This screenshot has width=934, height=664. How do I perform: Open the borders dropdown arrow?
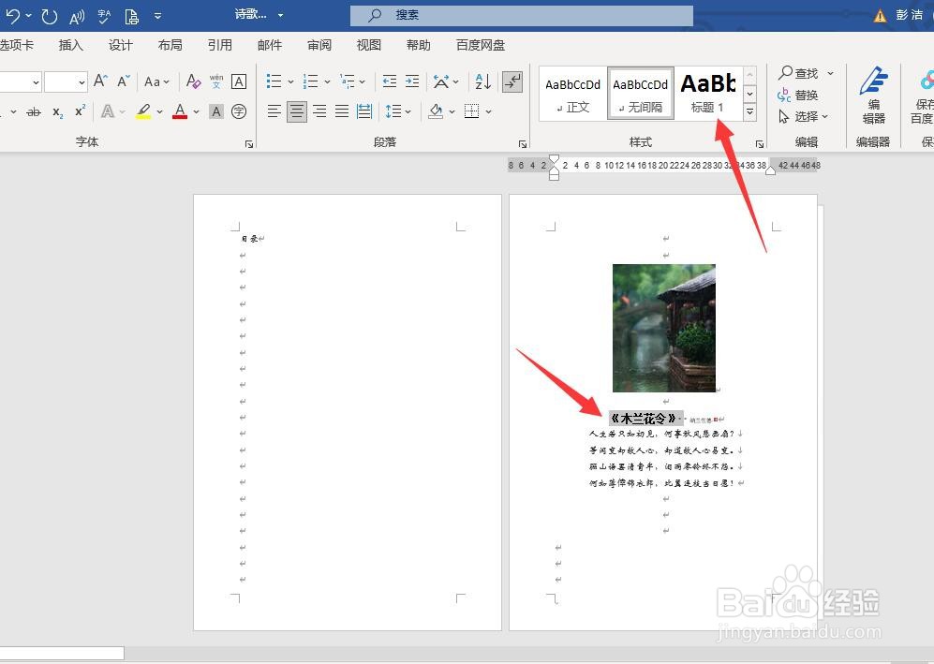[x=488, y=111]
